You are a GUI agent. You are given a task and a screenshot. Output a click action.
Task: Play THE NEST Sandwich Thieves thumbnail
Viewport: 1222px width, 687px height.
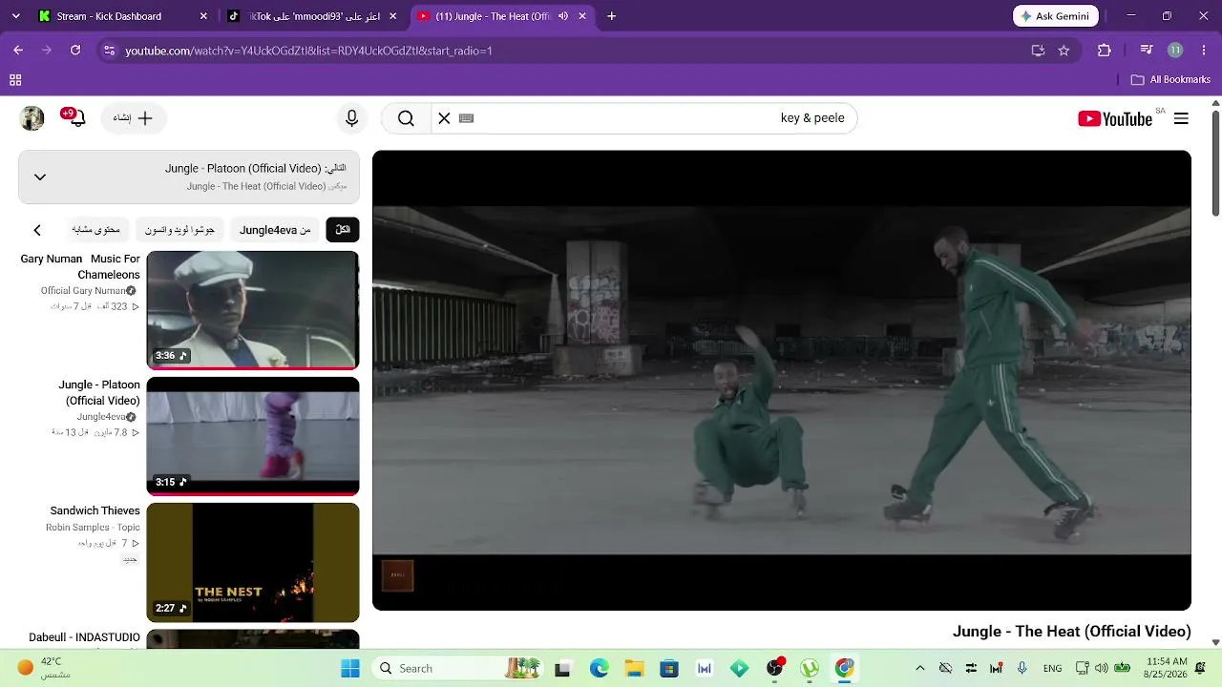tap(253, 562)
